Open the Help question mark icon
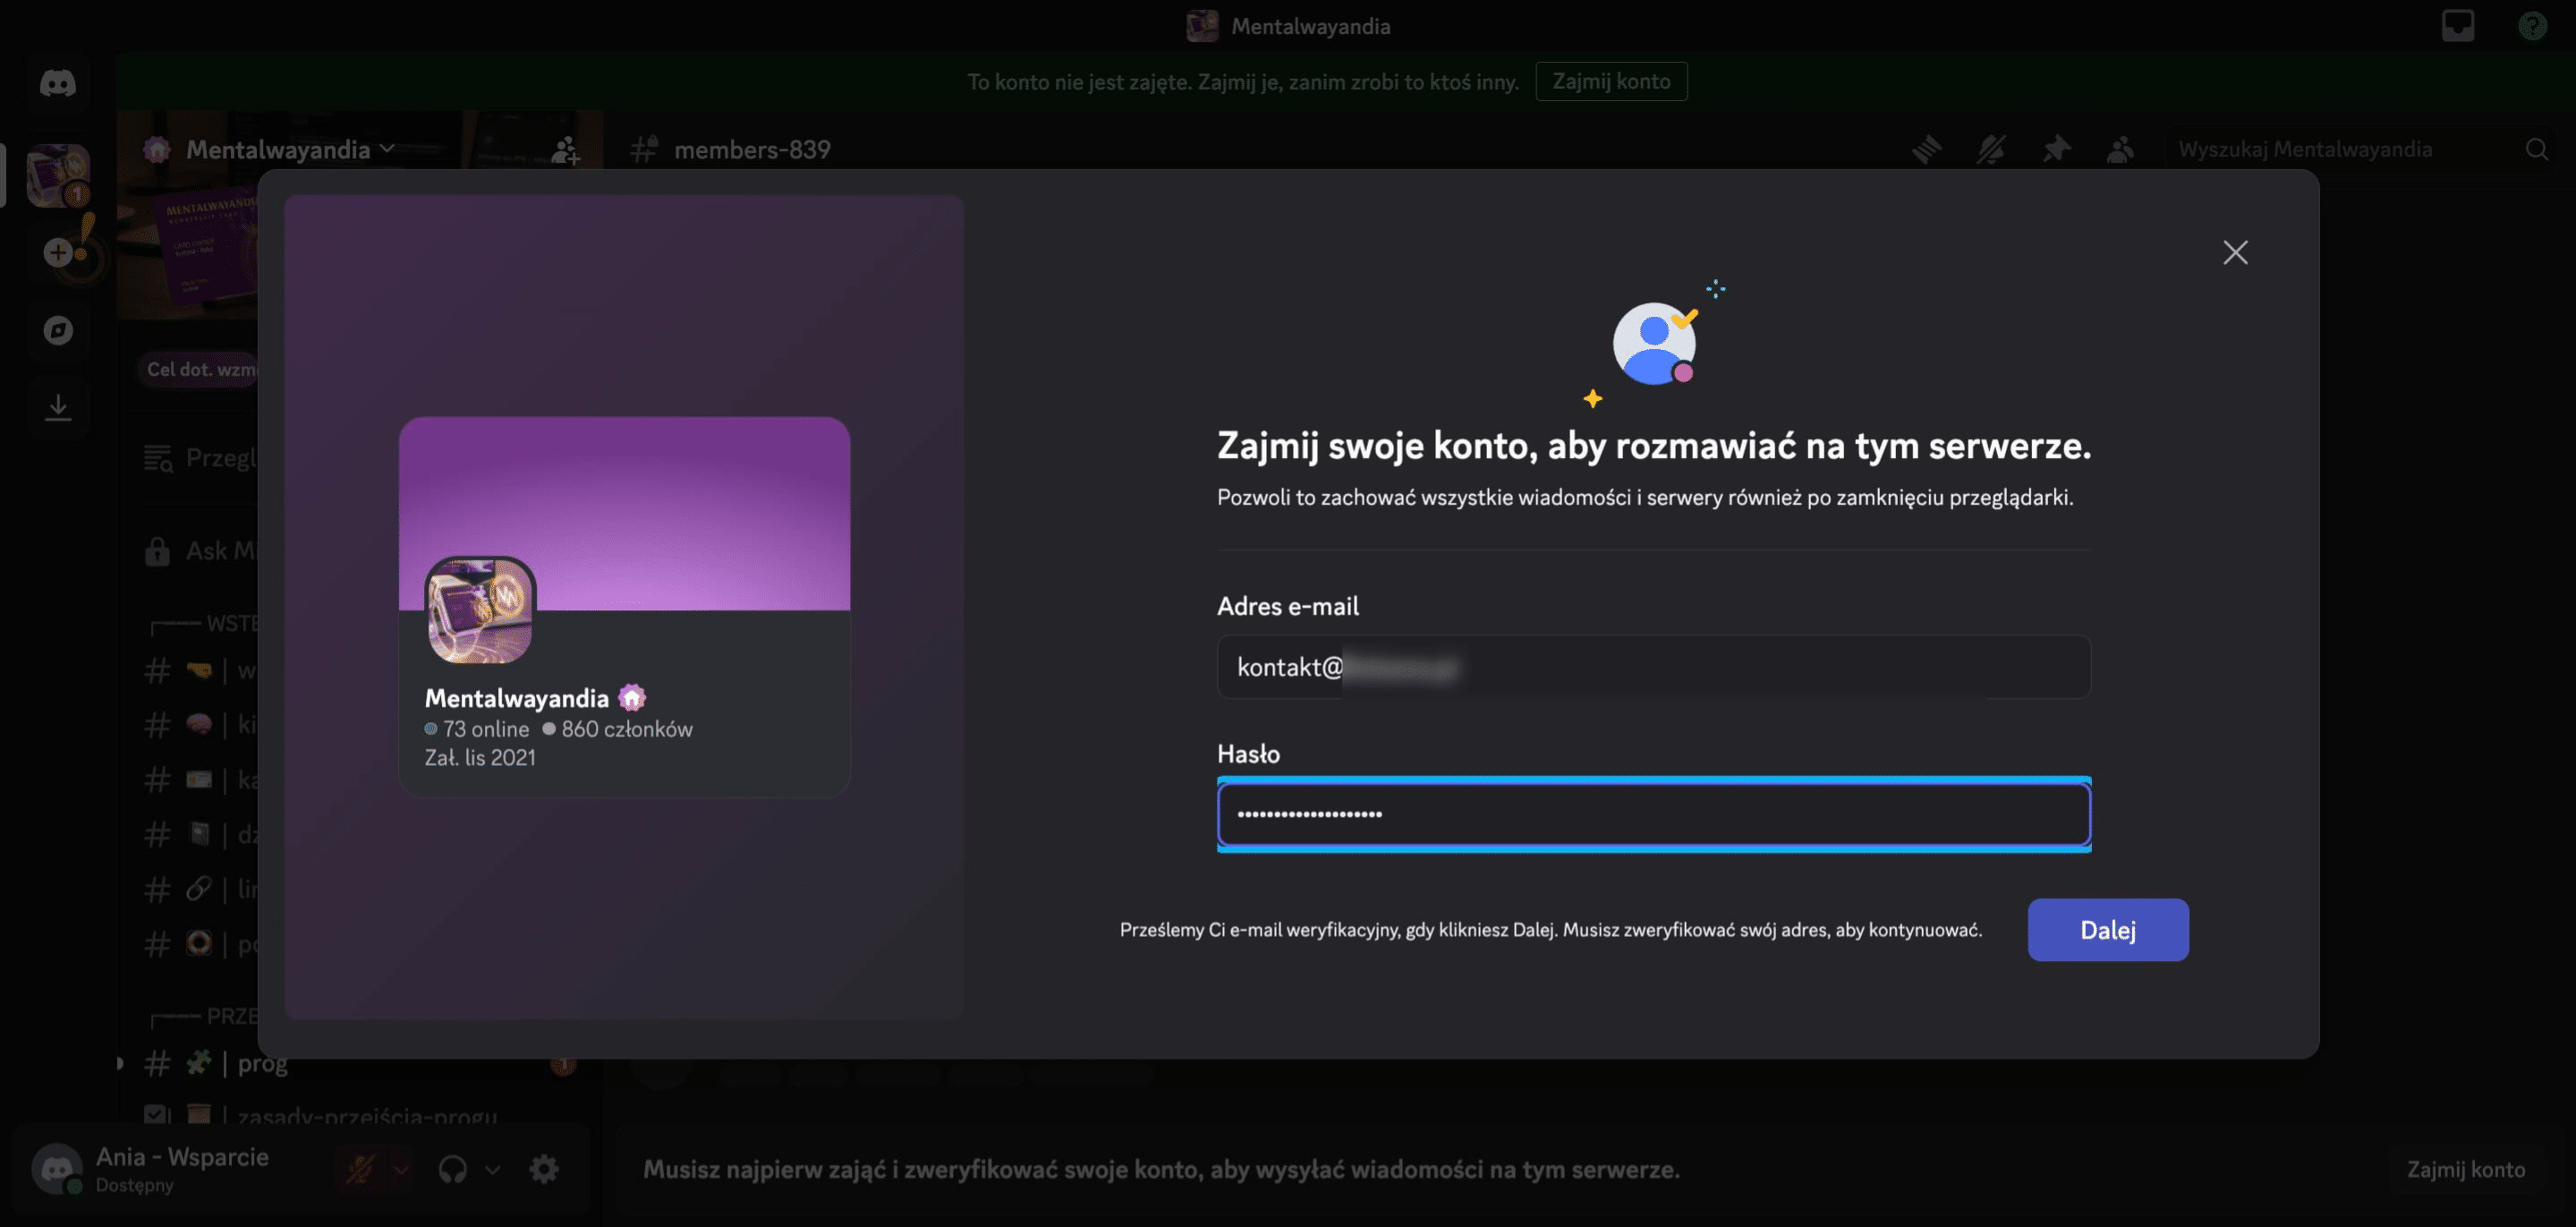 coord(2532,25)
